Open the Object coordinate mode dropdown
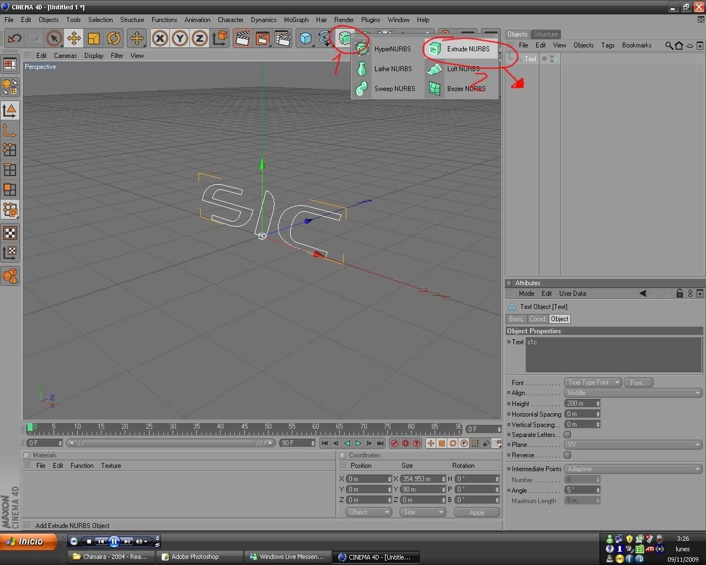706x565 pixels. coord(368,512)
